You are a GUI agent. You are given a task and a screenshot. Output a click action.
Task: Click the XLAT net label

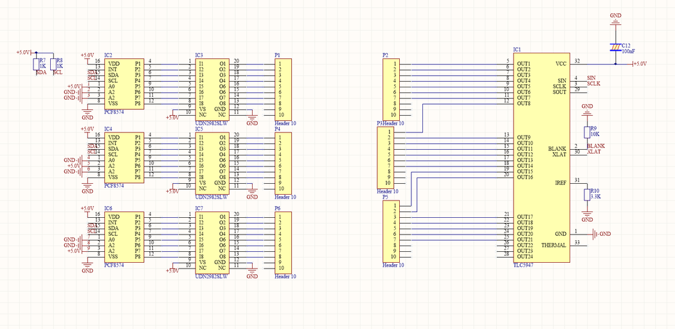[594, 152]
